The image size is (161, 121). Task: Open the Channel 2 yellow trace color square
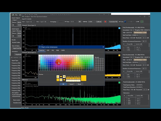coord(119,55)
